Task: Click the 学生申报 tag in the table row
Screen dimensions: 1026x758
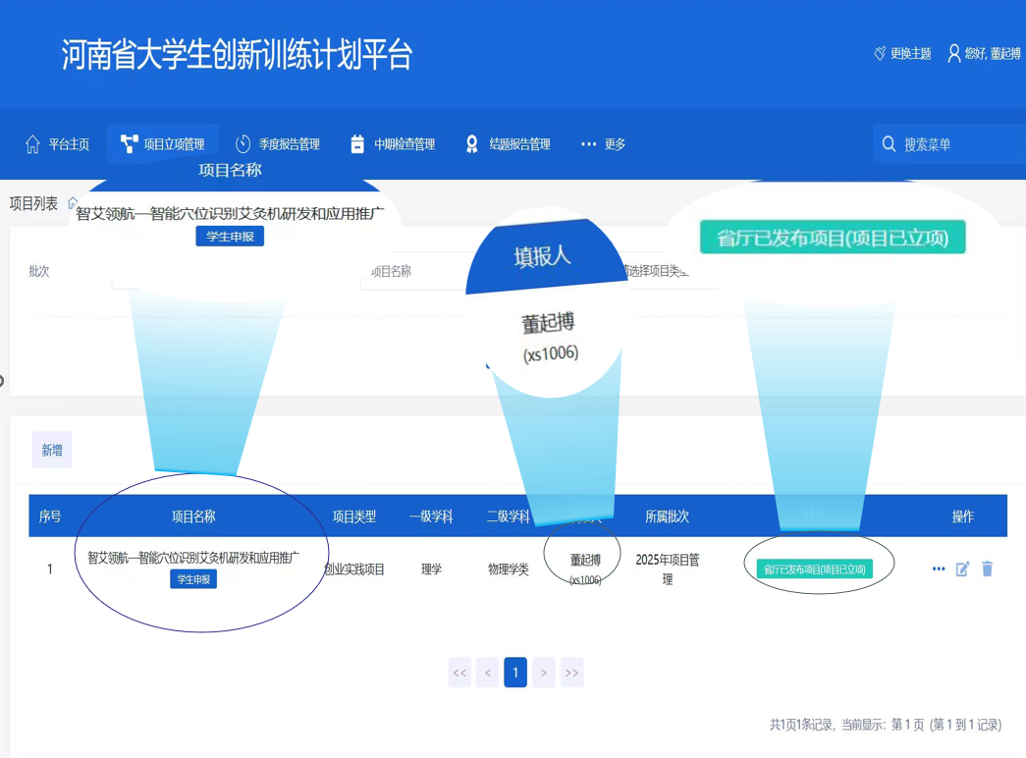Action: point(193,579)
